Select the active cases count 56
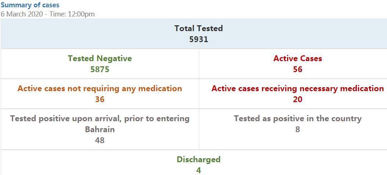Viewport: 387px width, 175px height. pos(298,69)
